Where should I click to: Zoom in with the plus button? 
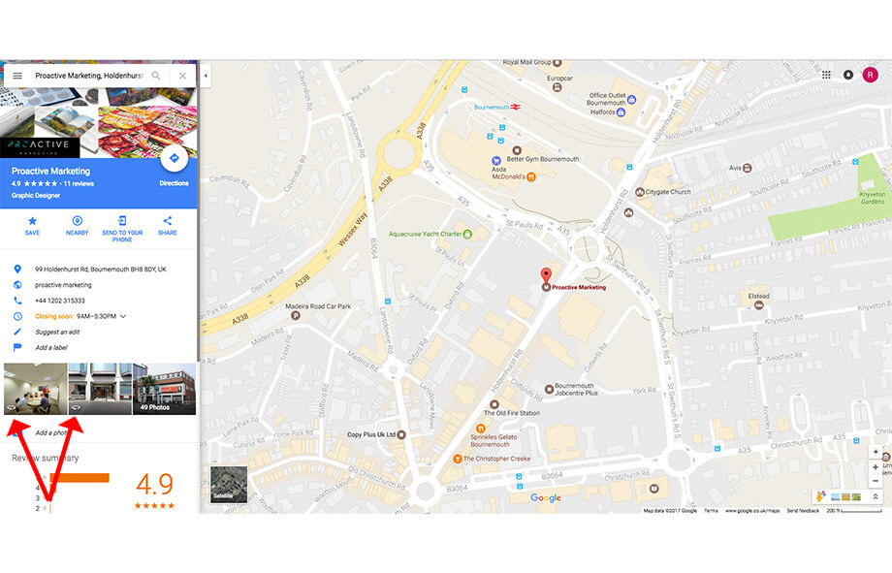pos(876,467)
